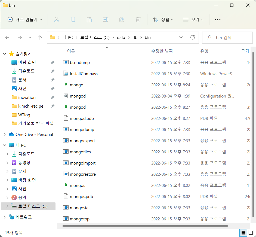This screenshot has height=237, width=256.
Task: Go back with the left arrow
Action: pos(7,38)
